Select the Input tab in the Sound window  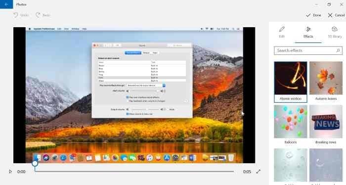155,53
